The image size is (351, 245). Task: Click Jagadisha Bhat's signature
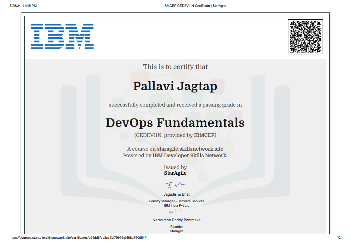tap(176, 185)
